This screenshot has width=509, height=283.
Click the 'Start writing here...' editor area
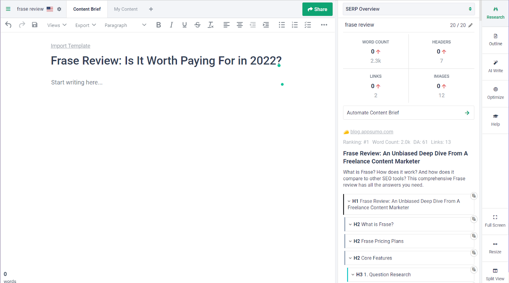coord(77,82)
